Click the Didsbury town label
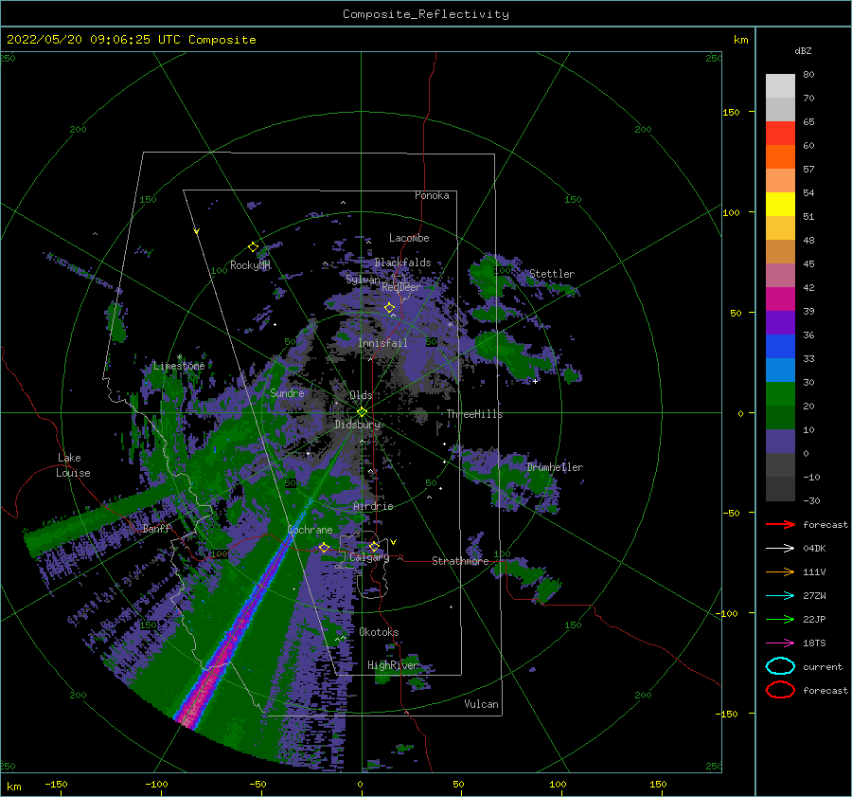The width and height of the screenshot is (852, 797). click(357, 425)
